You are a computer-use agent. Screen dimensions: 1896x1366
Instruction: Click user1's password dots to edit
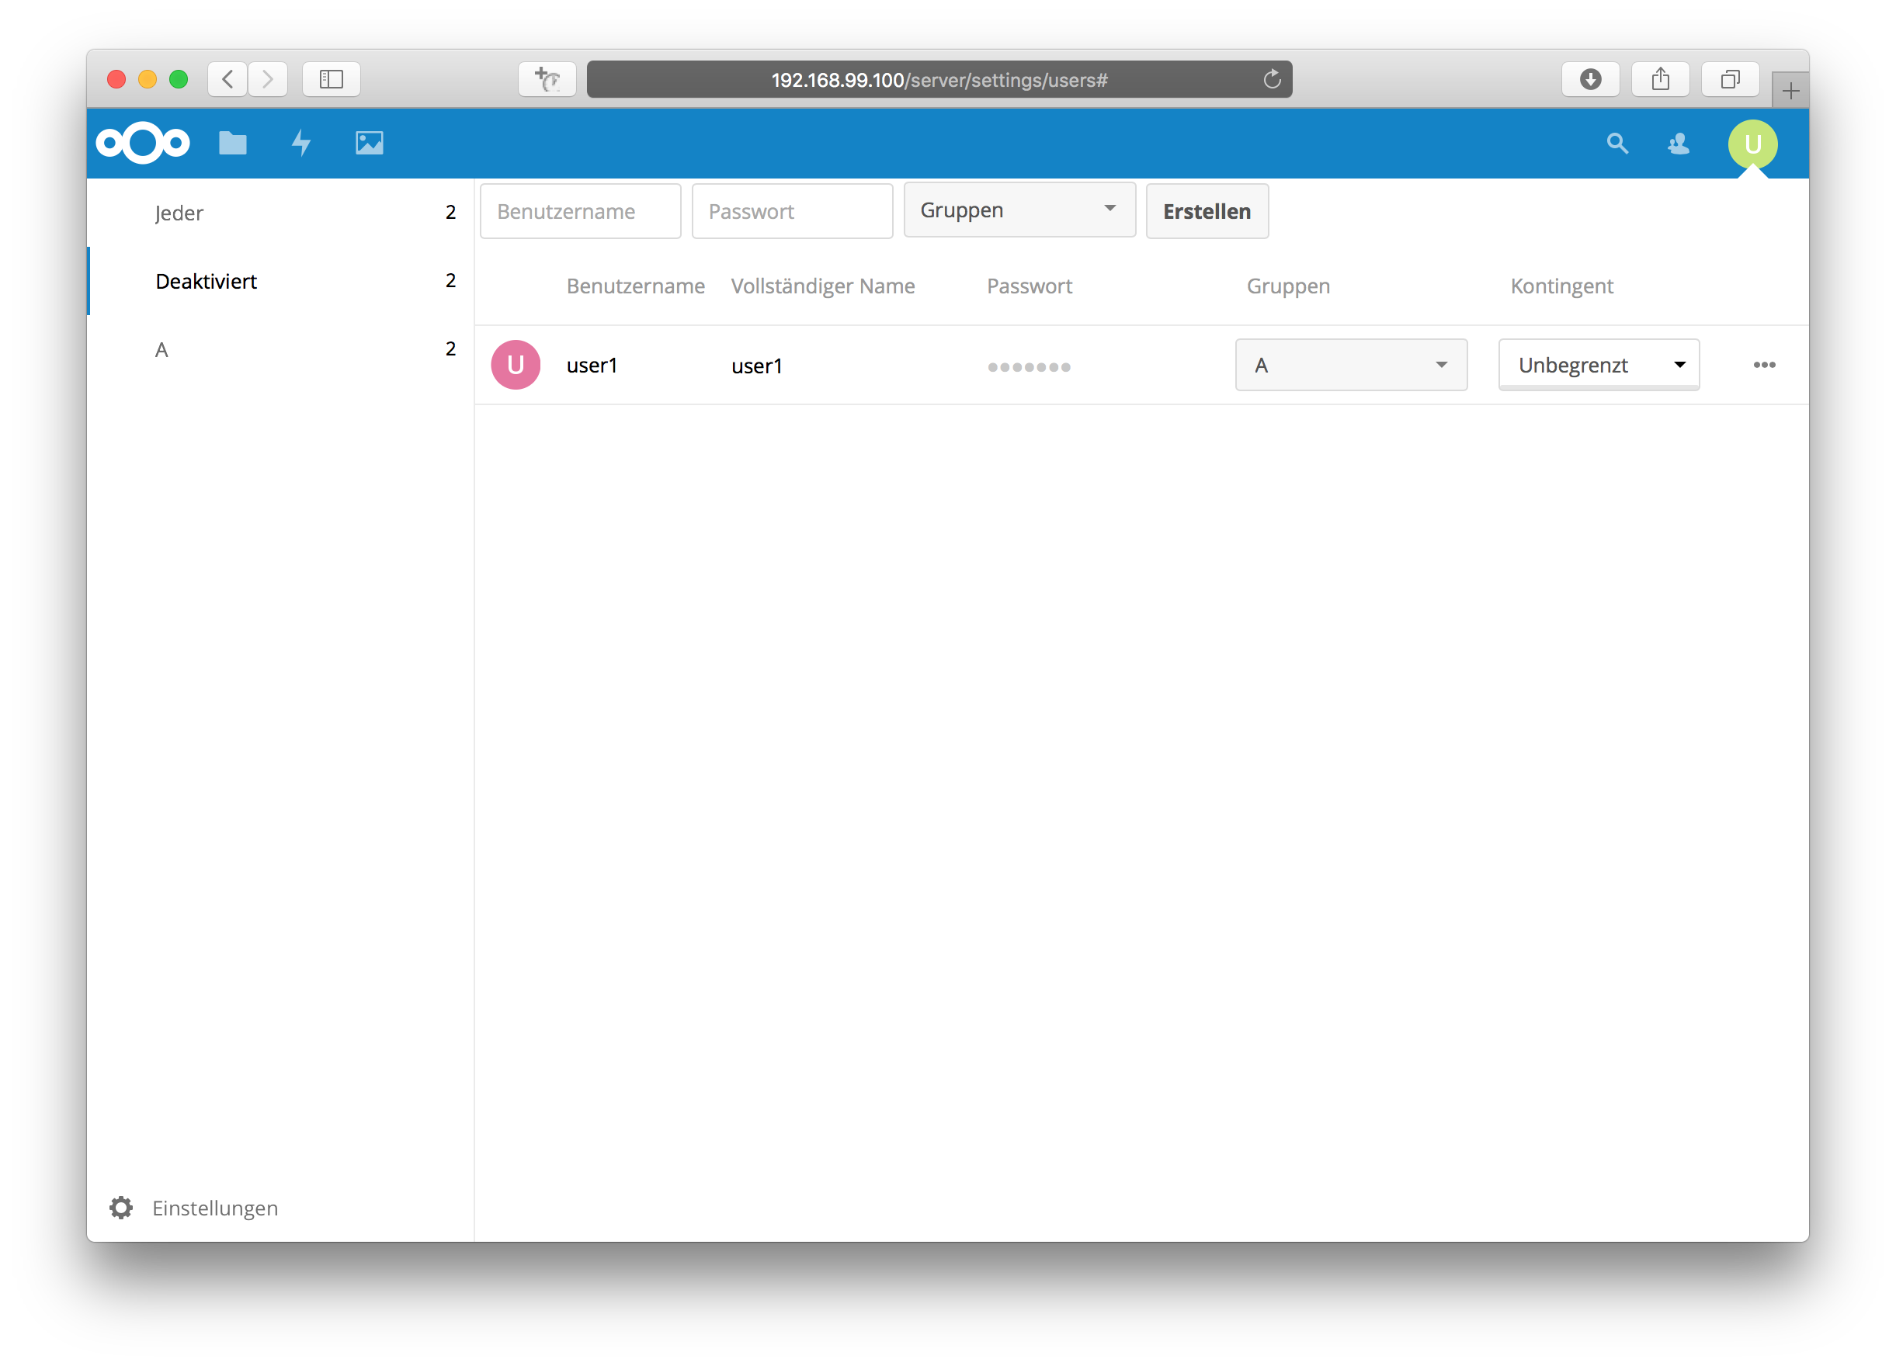[x=1028, y=367]
